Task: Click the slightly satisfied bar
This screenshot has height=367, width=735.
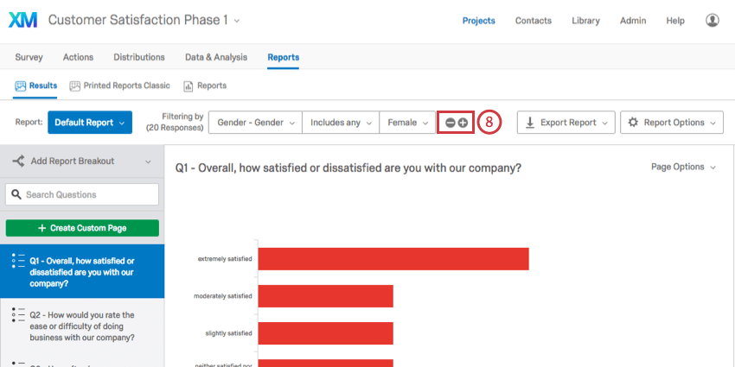Action: (325, 333)
